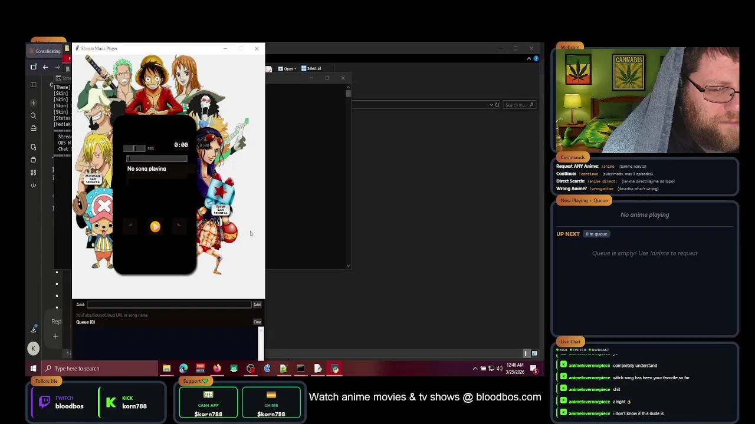Open the downloads icon with blue dot
Image resolution: width=755 pixels, height=424 pixels.
point(34,329)
